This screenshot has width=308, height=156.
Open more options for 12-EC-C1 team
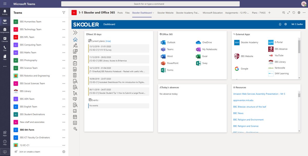(64, 145)
